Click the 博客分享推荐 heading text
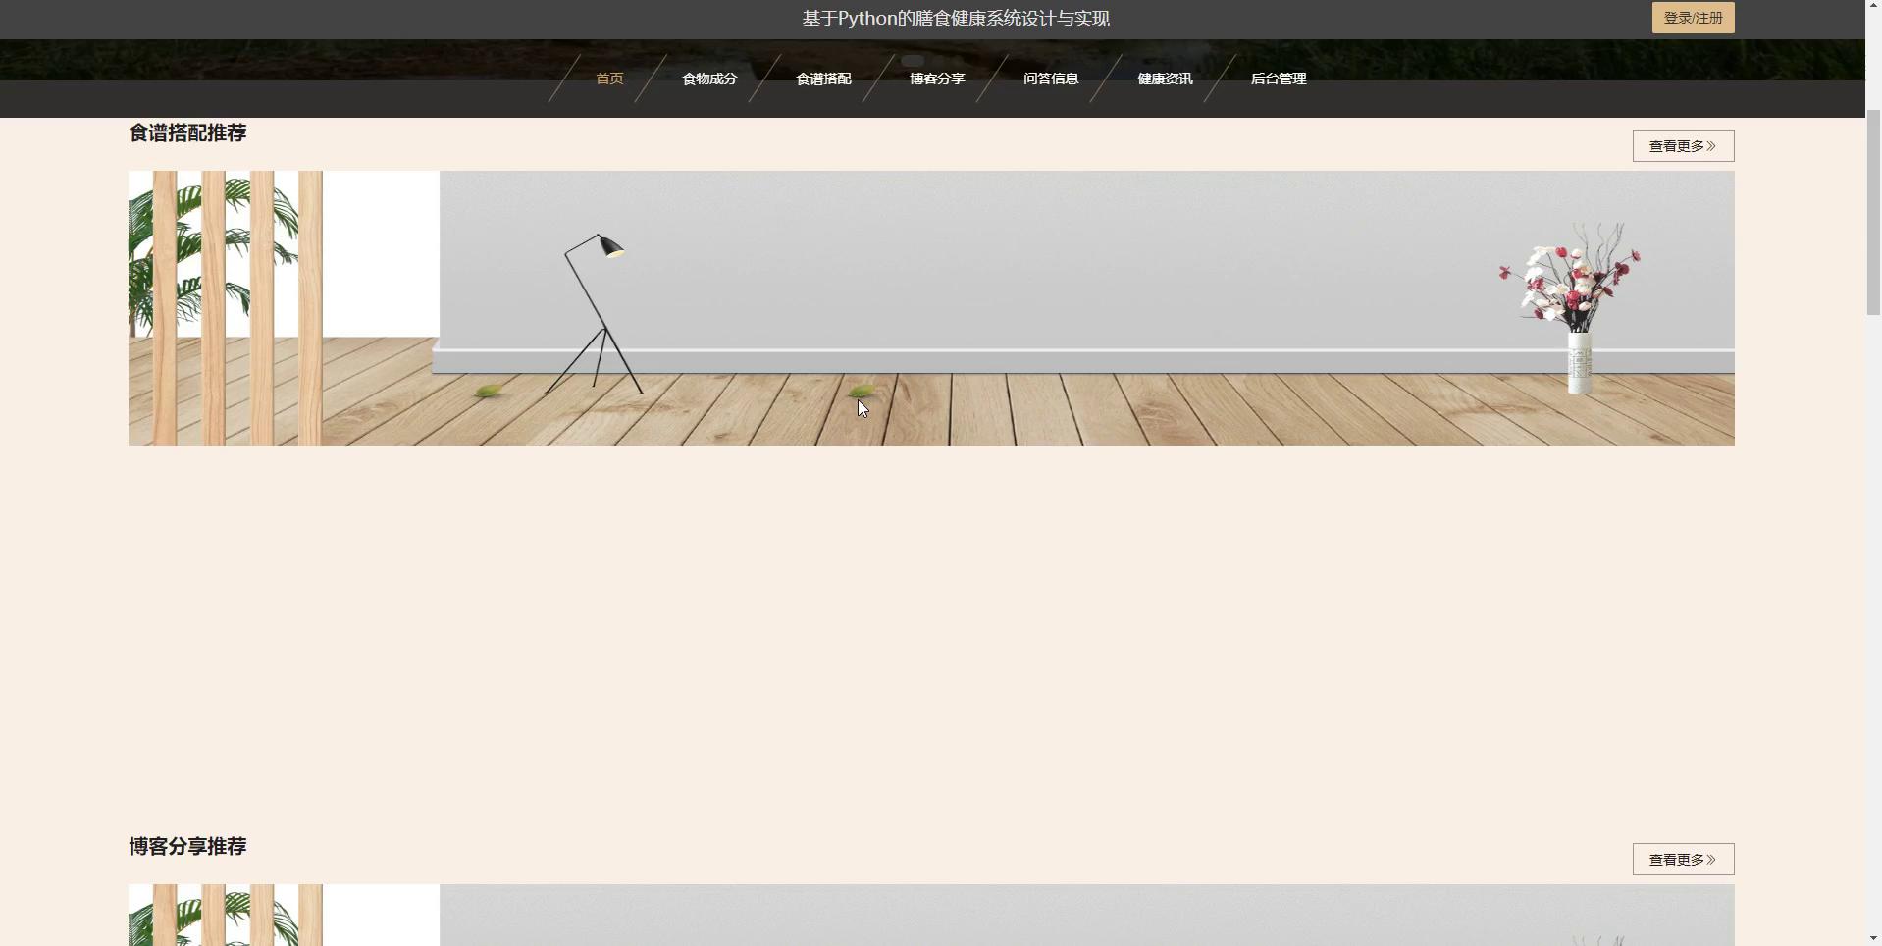 click(x=187, y=846)
